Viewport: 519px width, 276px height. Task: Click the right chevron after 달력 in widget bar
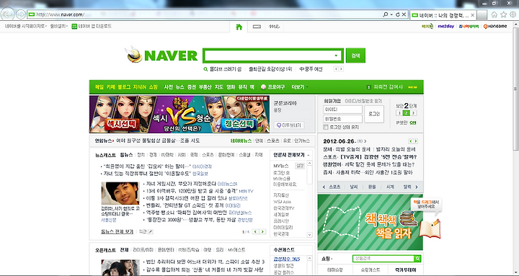click(x=417, y=187)
